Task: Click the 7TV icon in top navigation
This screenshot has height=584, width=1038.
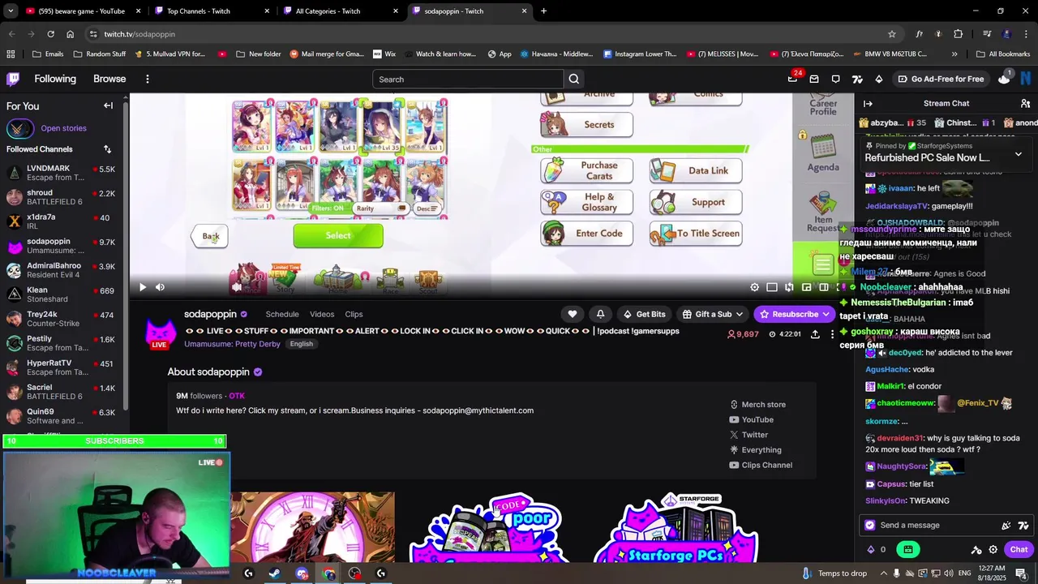Action: click(857, 79)
